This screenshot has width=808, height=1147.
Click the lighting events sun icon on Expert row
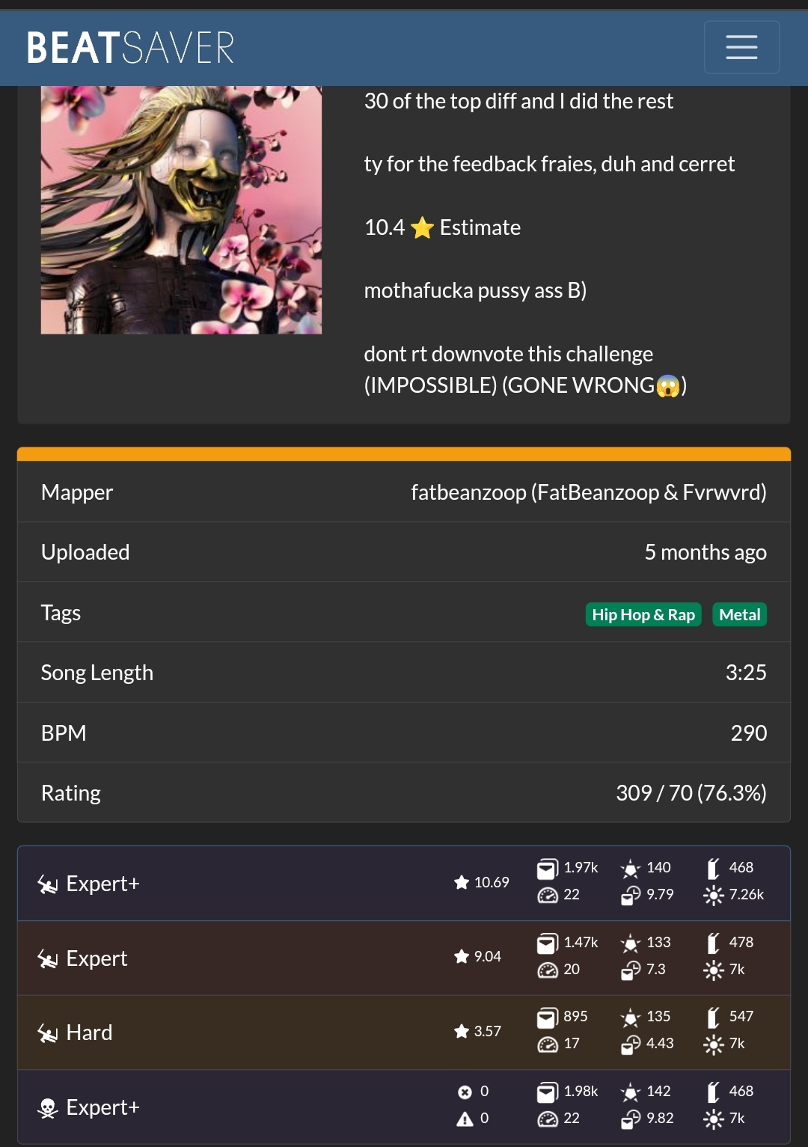(716, 969)
